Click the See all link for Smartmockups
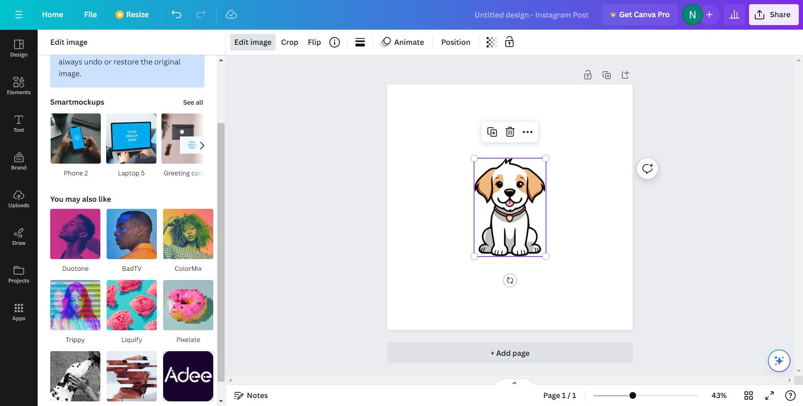Viewport: 803px width, 406px height. [193, 102]
